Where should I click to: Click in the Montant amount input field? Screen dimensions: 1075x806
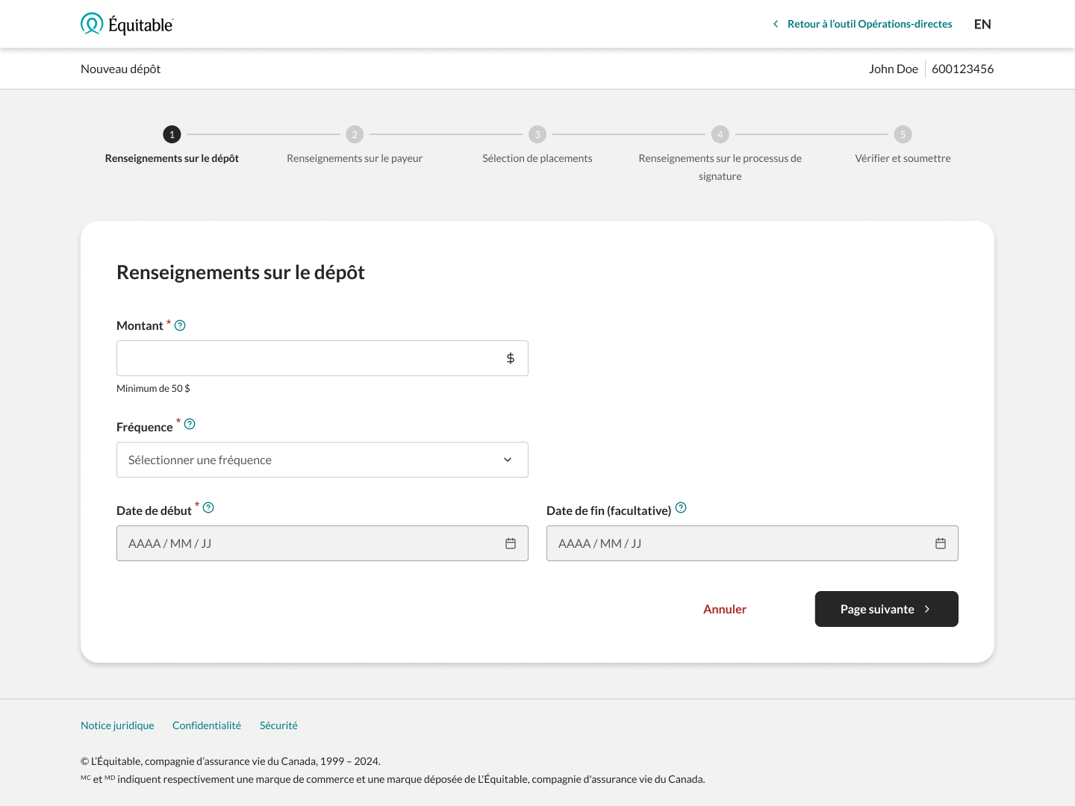pyautogui.click(x=322, y=358)
